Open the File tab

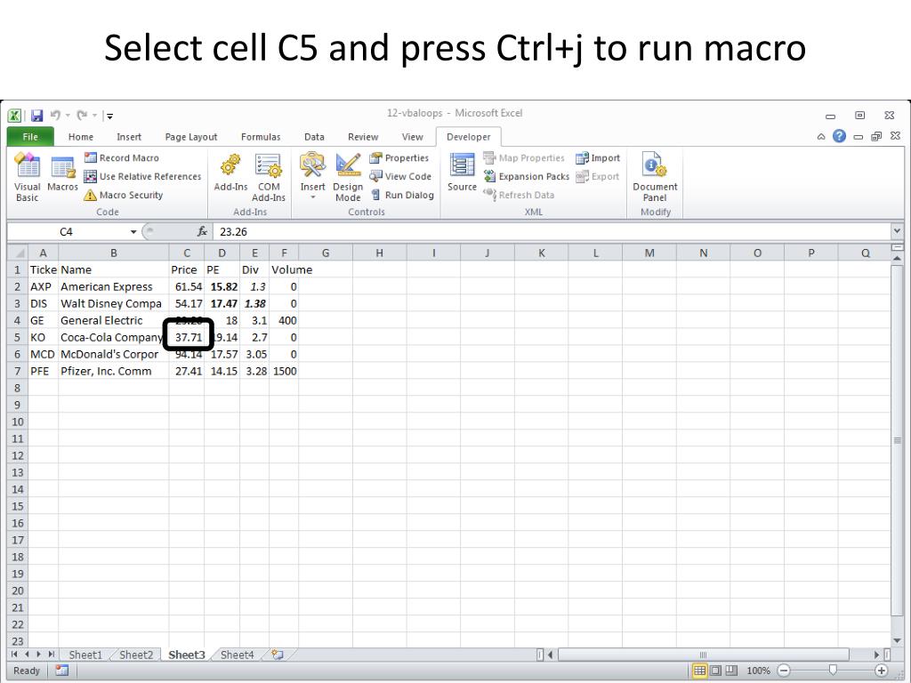pos(30,136)
